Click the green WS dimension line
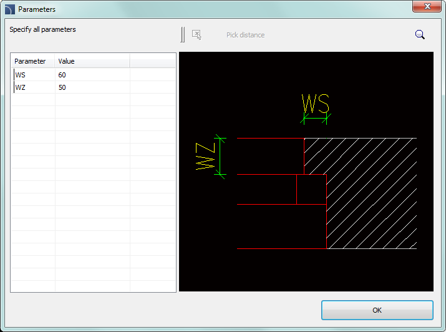446x332 pixels. pyautogui.click(x=315, y=116)
